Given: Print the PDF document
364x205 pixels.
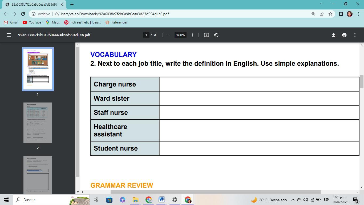Looking at the screenshot, I should (344, 35).
